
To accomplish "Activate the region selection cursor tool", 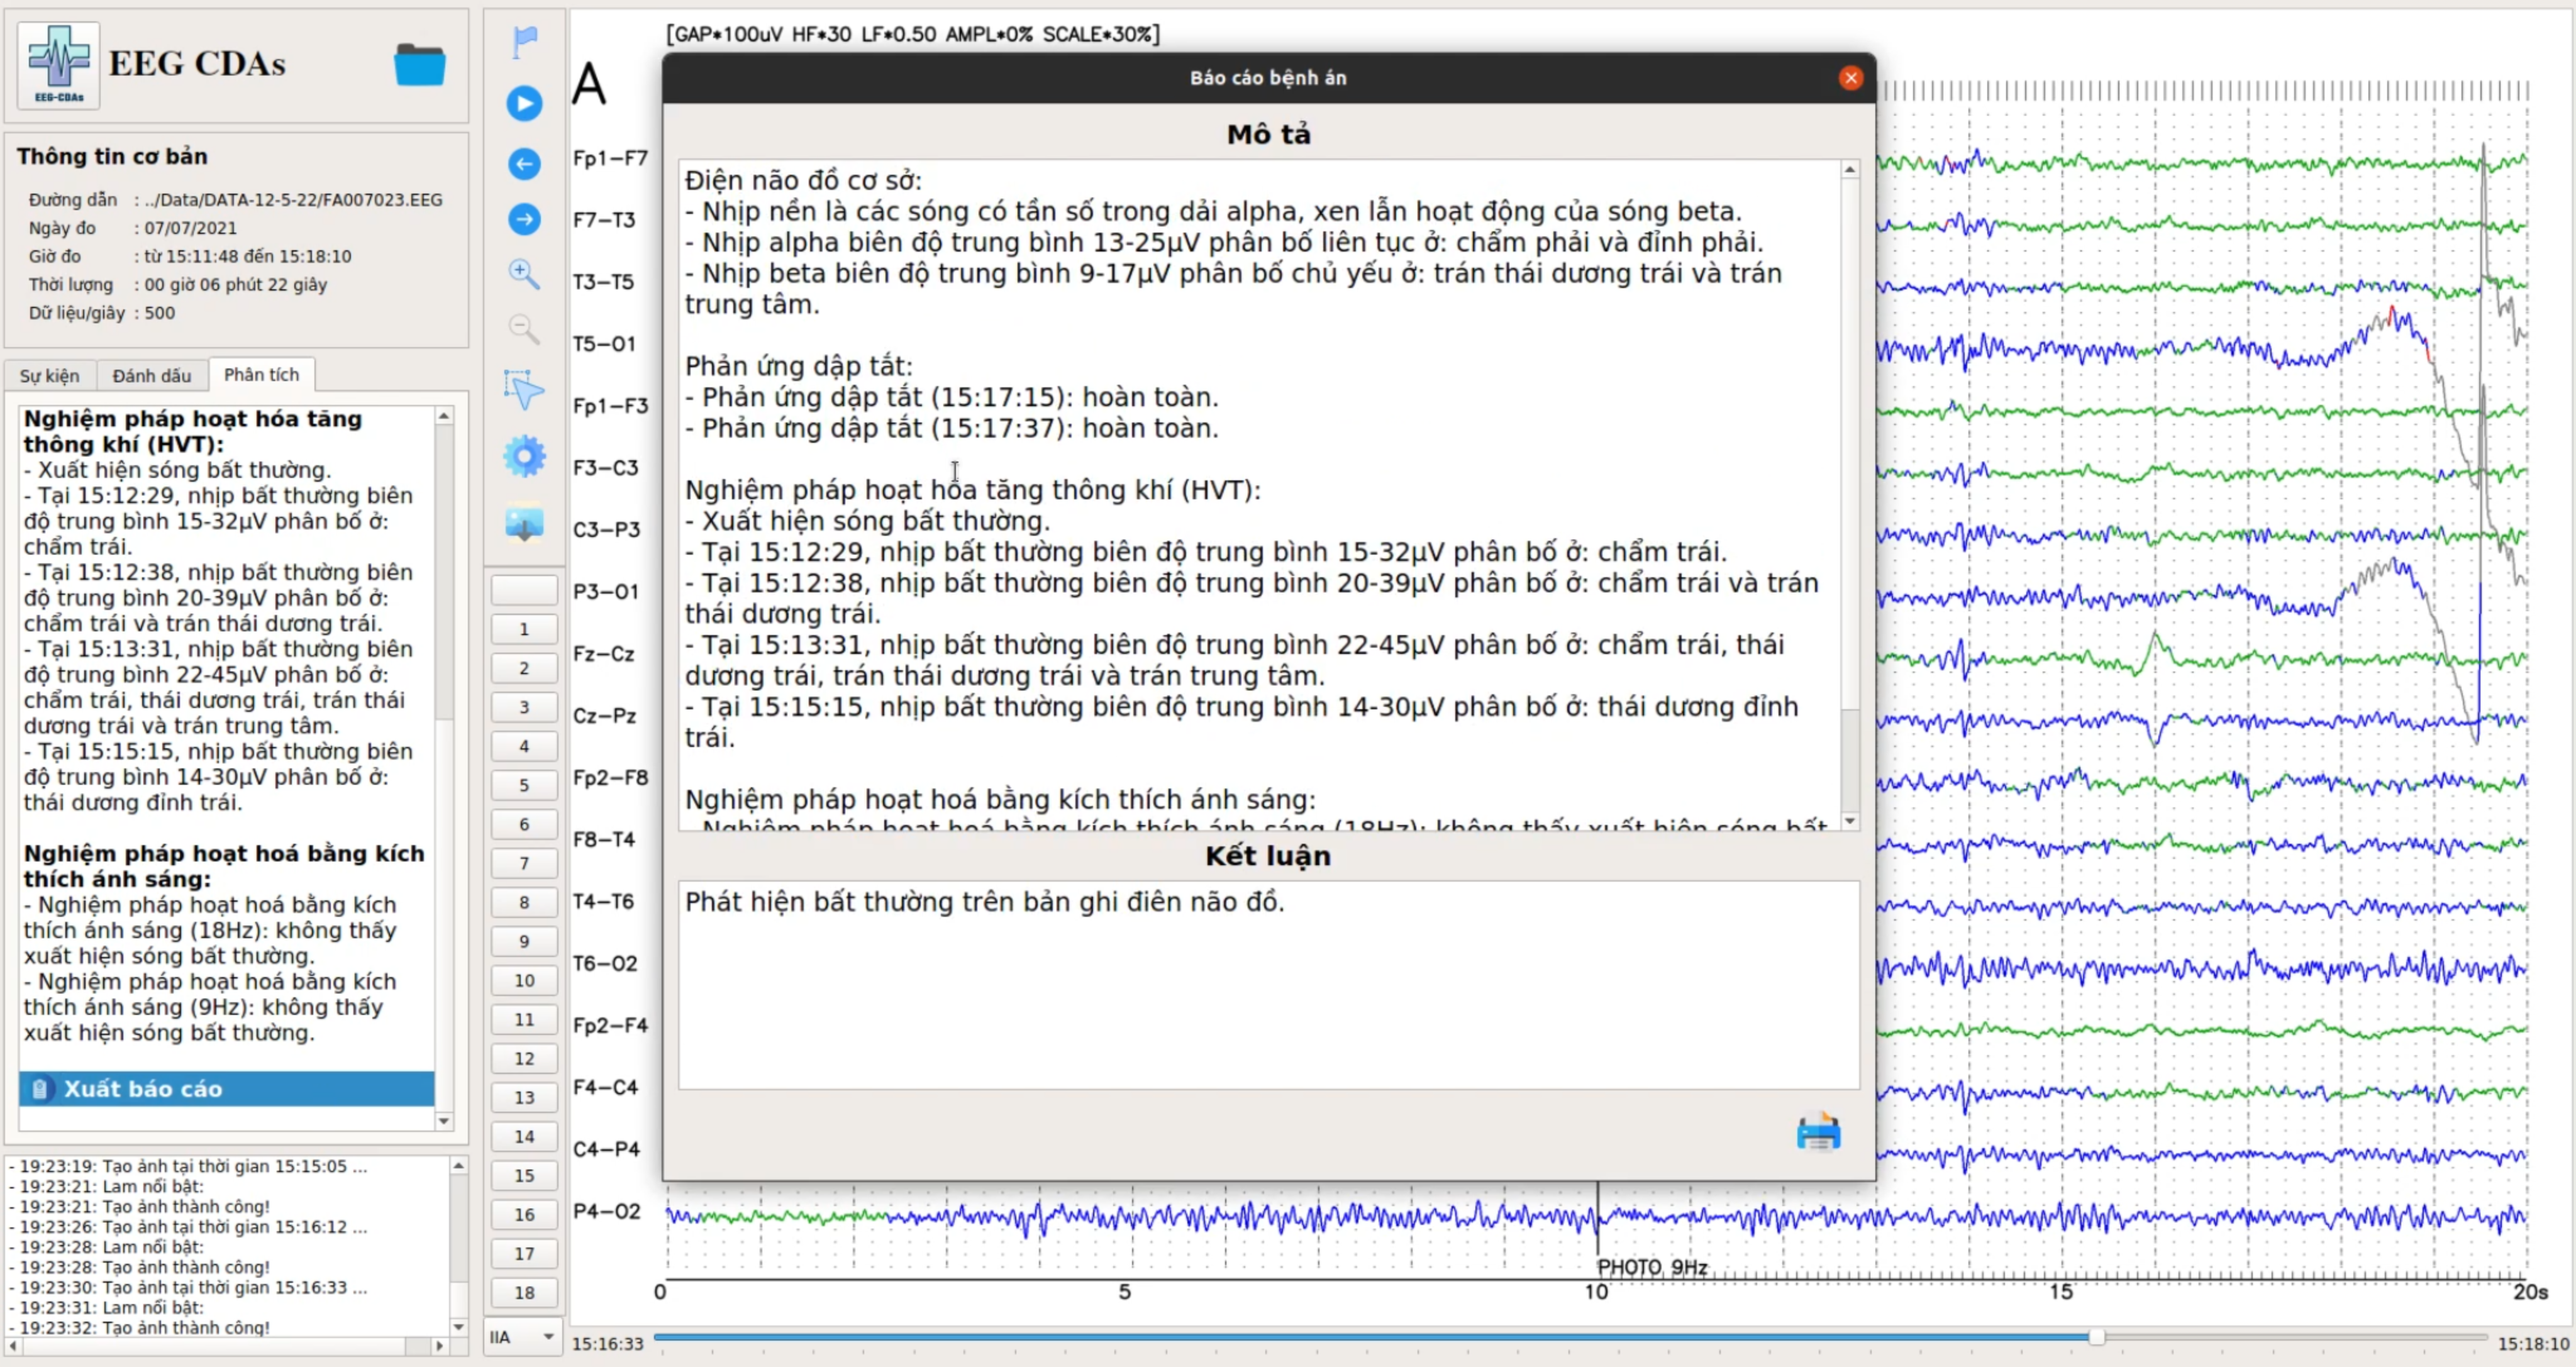I will [524, 390].
